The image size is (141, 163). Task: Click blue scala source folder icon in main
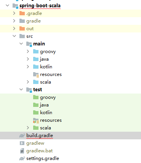pos(36,82)
